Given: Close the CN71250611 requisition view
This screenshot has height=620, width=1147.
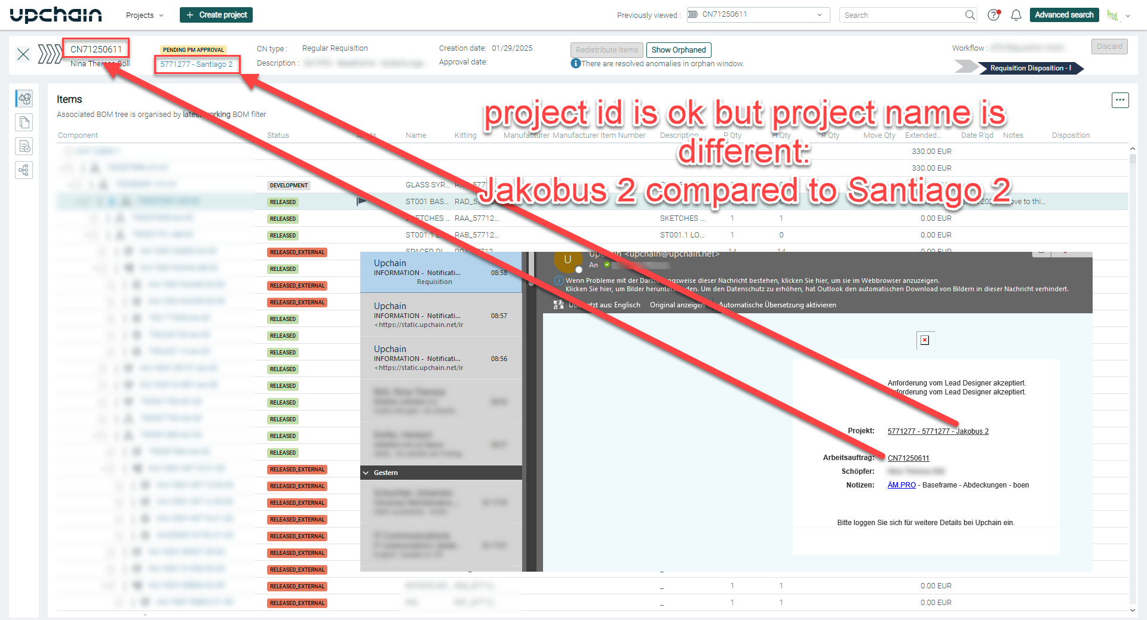Looking at the screenshot, I should tap(23, 54).
